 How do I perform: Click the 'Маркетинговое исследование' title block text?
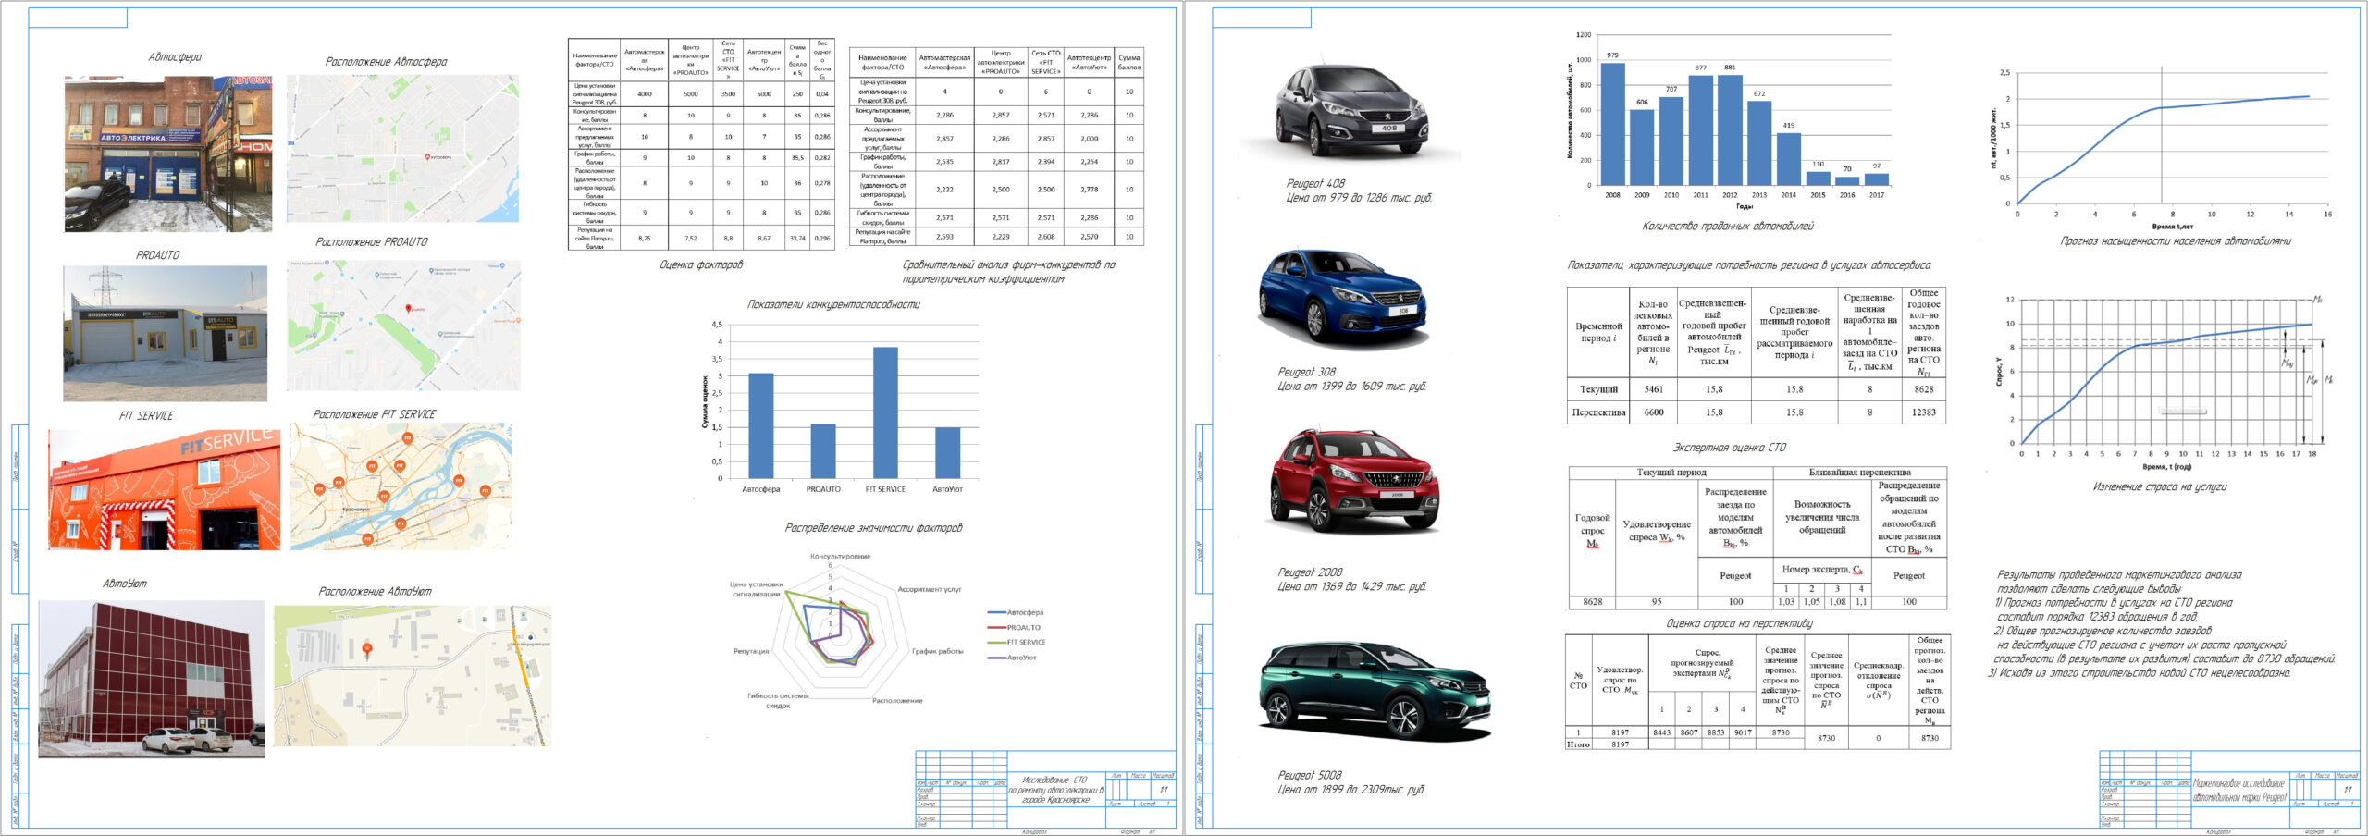(2238, 790)
